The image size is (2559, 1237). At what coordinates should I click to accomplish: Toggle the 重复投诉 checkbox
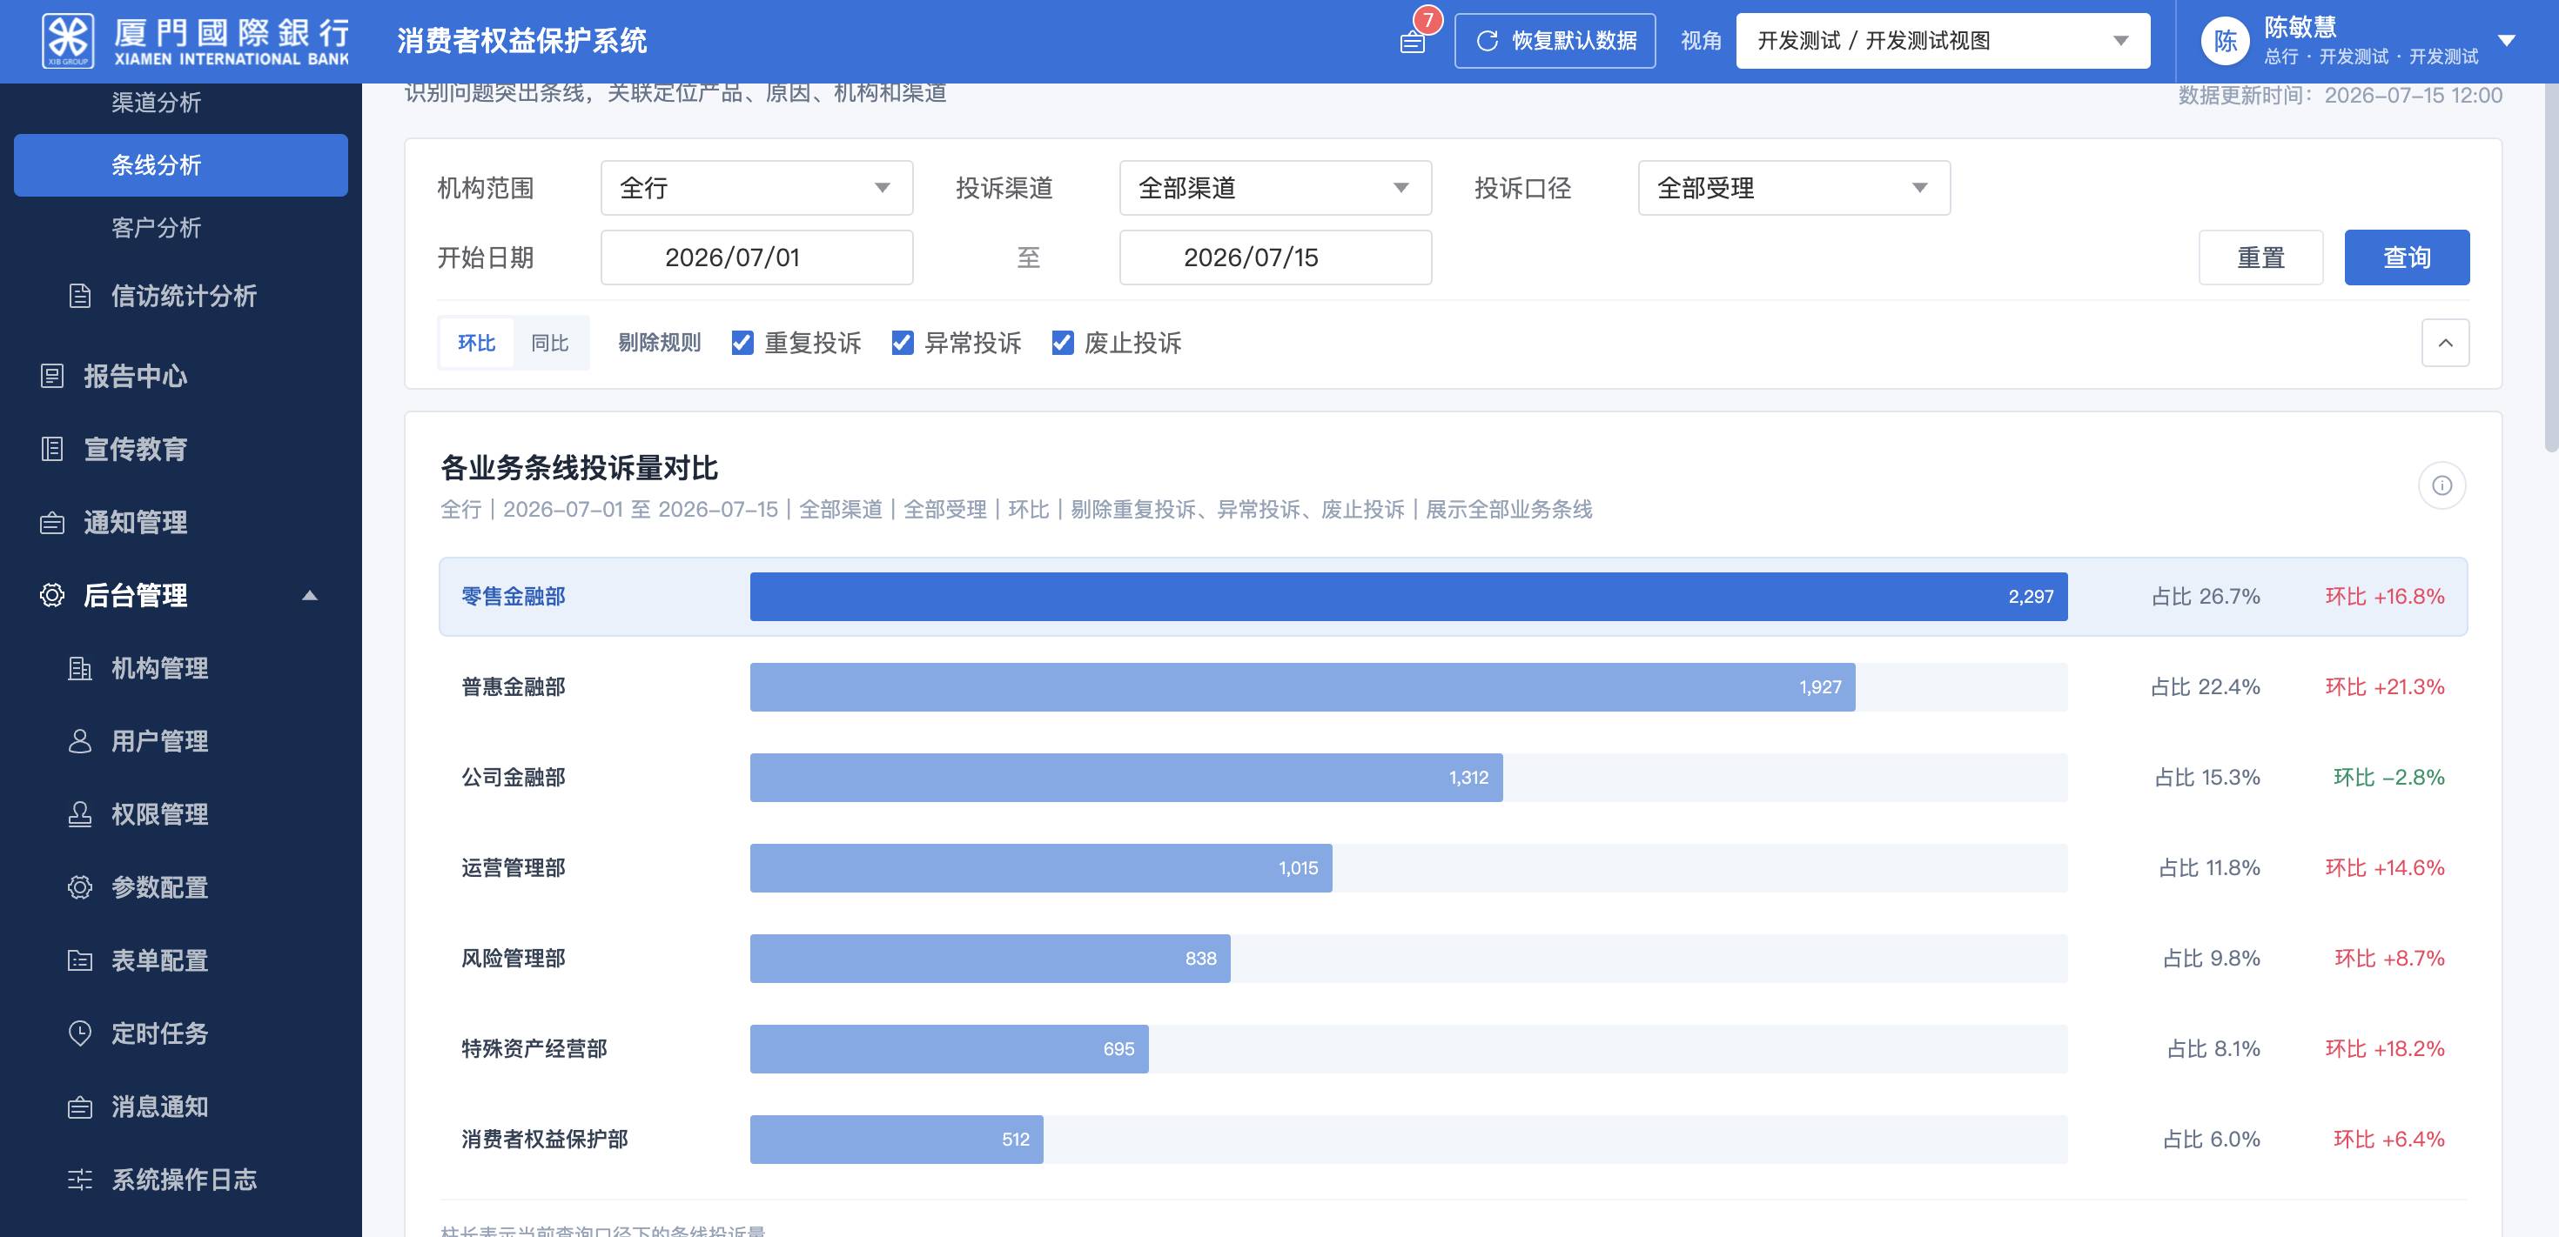tap(742, 343)
